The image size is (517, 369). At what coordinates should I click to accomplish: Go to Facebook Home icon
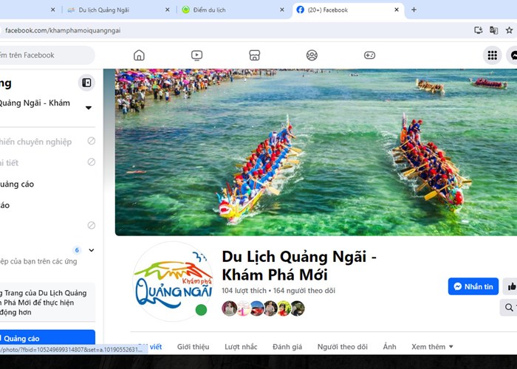[x=139, y=55]
